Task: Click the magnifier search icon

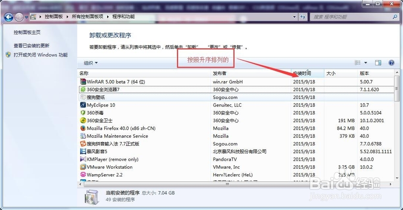Action: pos(395,17)
